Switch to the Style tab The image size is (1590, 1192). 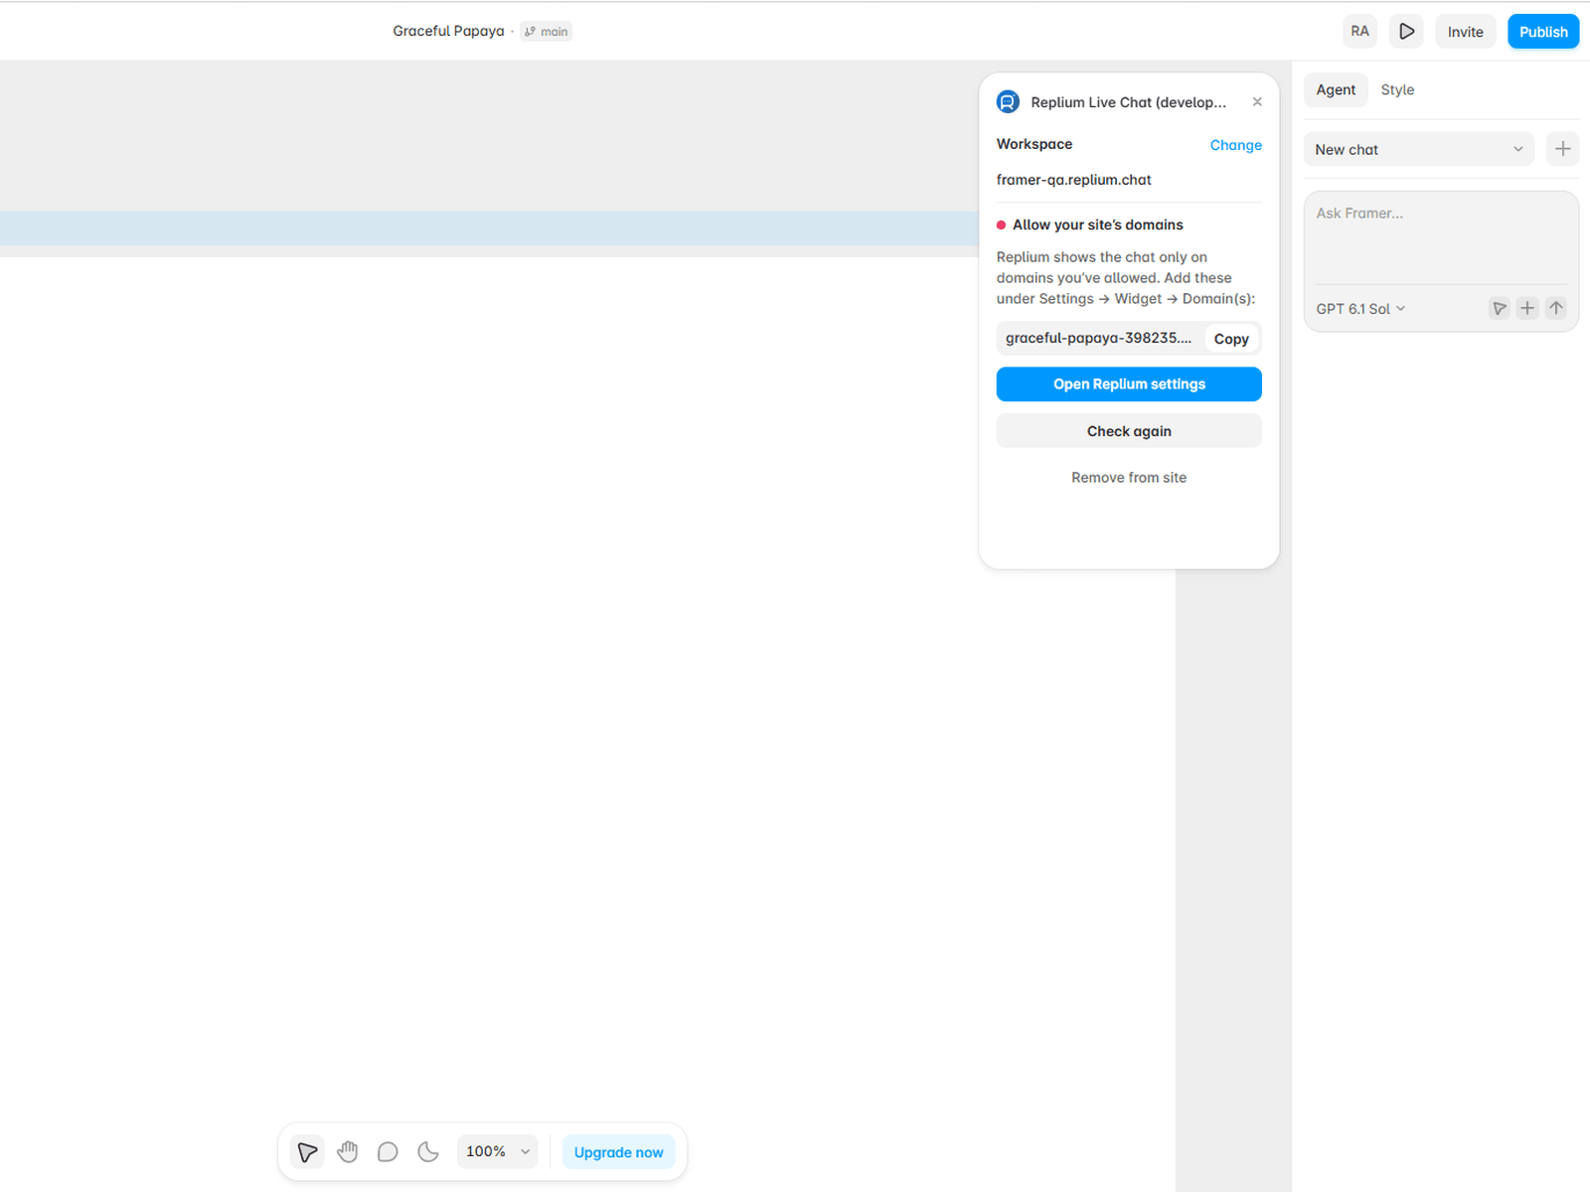(x=1397, y=89)
